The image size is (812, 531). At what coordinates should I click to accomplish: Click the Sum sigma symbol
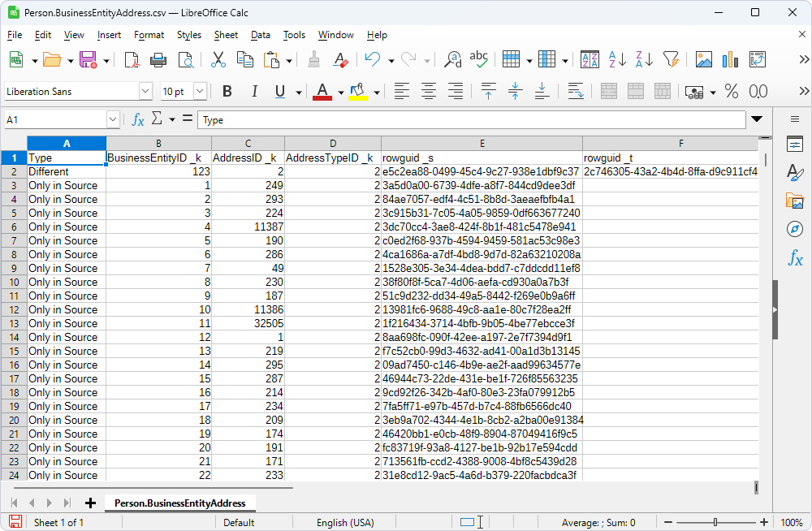157,119
